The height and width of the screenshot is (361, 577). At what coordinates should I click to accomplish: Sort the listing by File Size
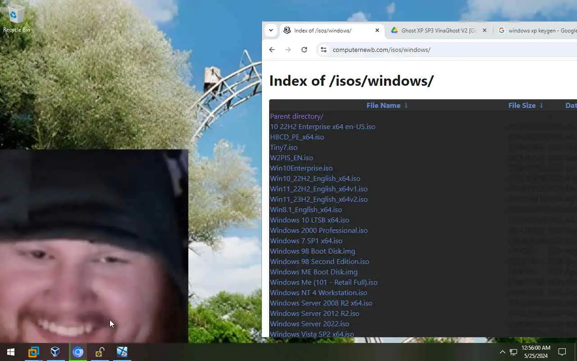click(x=522, y=105)
